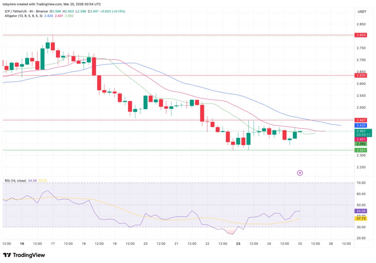Select the RSI (14, close) indicator label
The image size is (376, 263).
(16, 181)
